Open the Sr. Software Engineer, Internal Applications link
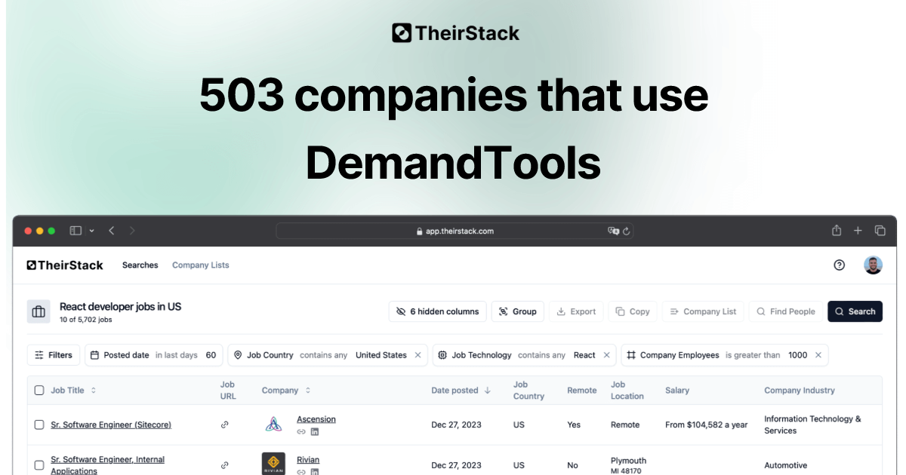906x475 pixels. tap(107, 465)
